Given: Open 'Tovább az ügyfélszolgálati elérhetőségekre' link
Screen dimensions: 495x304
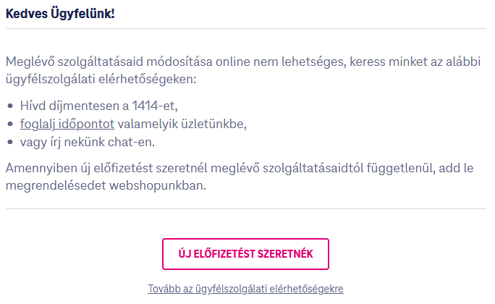Looking at the screenshot, I should click(x=245, y=289).
